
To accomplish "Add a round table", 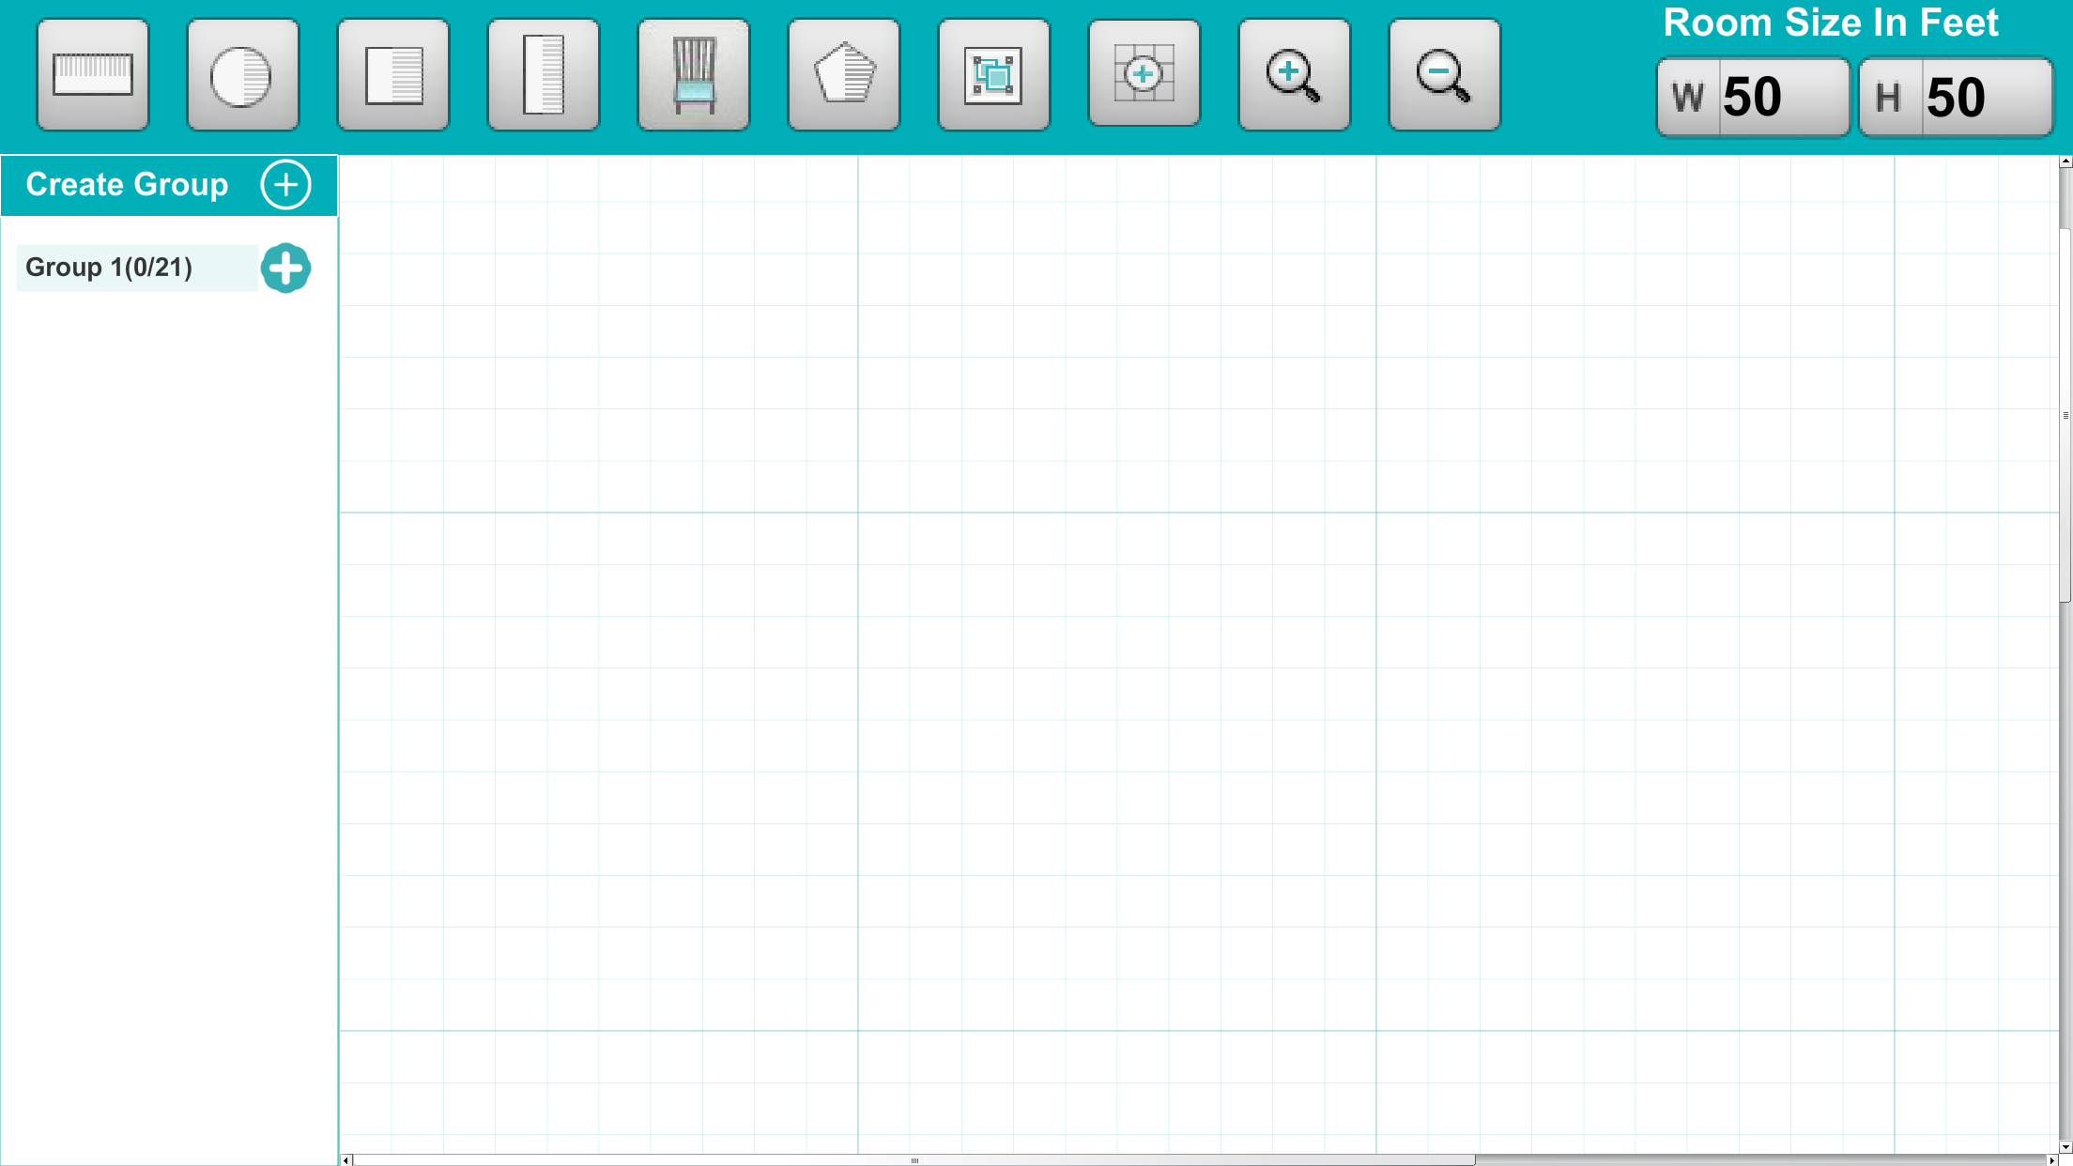I will [243, 75].
